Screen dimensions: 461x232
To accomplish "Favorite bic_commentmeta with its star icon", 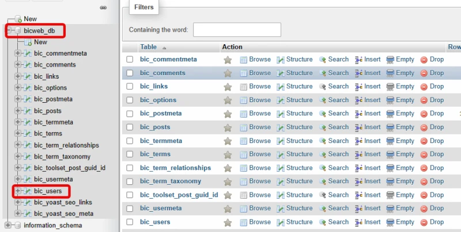I will coord(228,60).
